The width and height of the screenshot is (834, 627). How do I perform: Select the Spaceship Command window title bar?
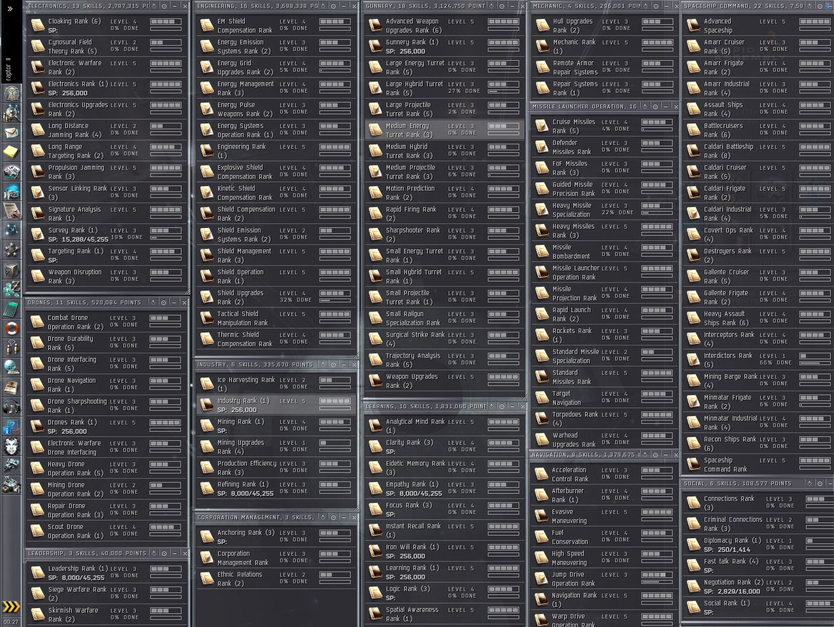[758, 6]
